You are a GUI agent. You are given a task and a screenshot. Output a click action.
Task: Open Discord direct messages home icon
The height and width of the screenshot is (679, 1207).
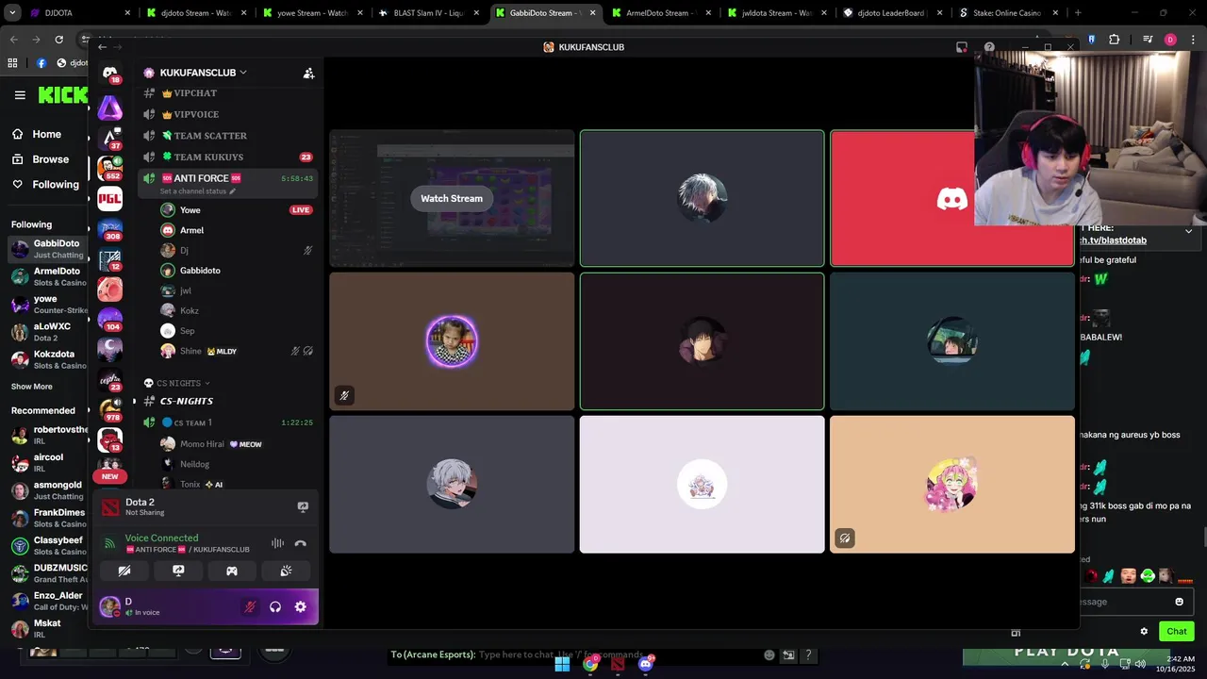pos(110,74)
